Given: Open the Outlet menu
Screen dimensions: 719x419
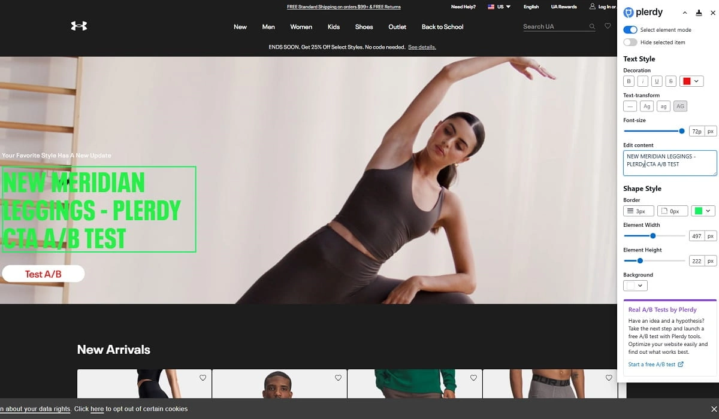Looking at the screenshot, I should coord(397,27).
